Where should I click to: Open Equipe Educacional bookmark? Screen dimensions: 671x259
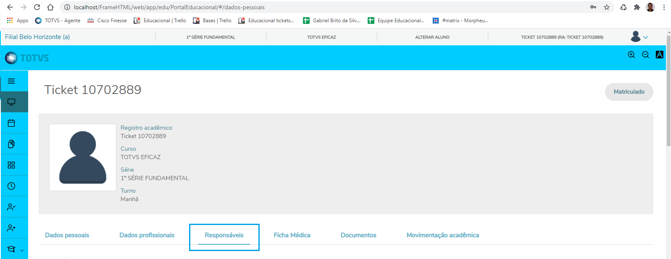point(396,21)
